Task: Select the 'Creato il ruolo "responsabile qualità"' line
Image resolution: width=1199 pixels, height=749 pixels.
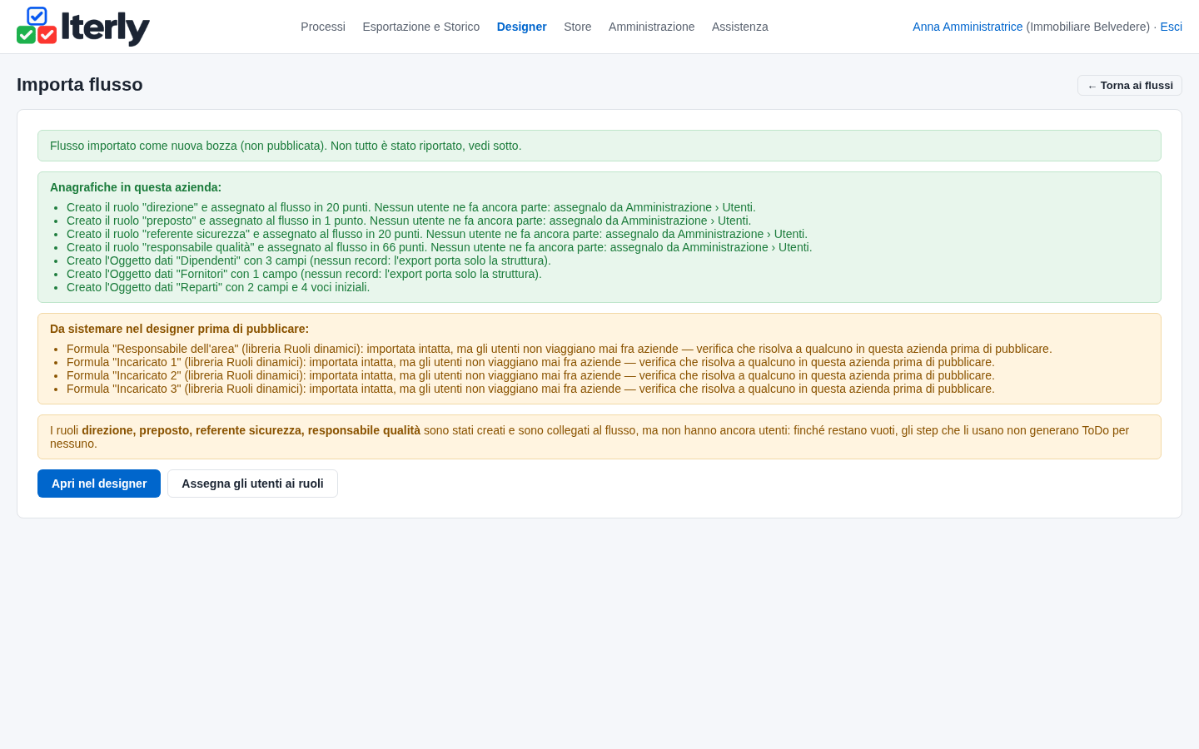Action: [x=440, y=247]
